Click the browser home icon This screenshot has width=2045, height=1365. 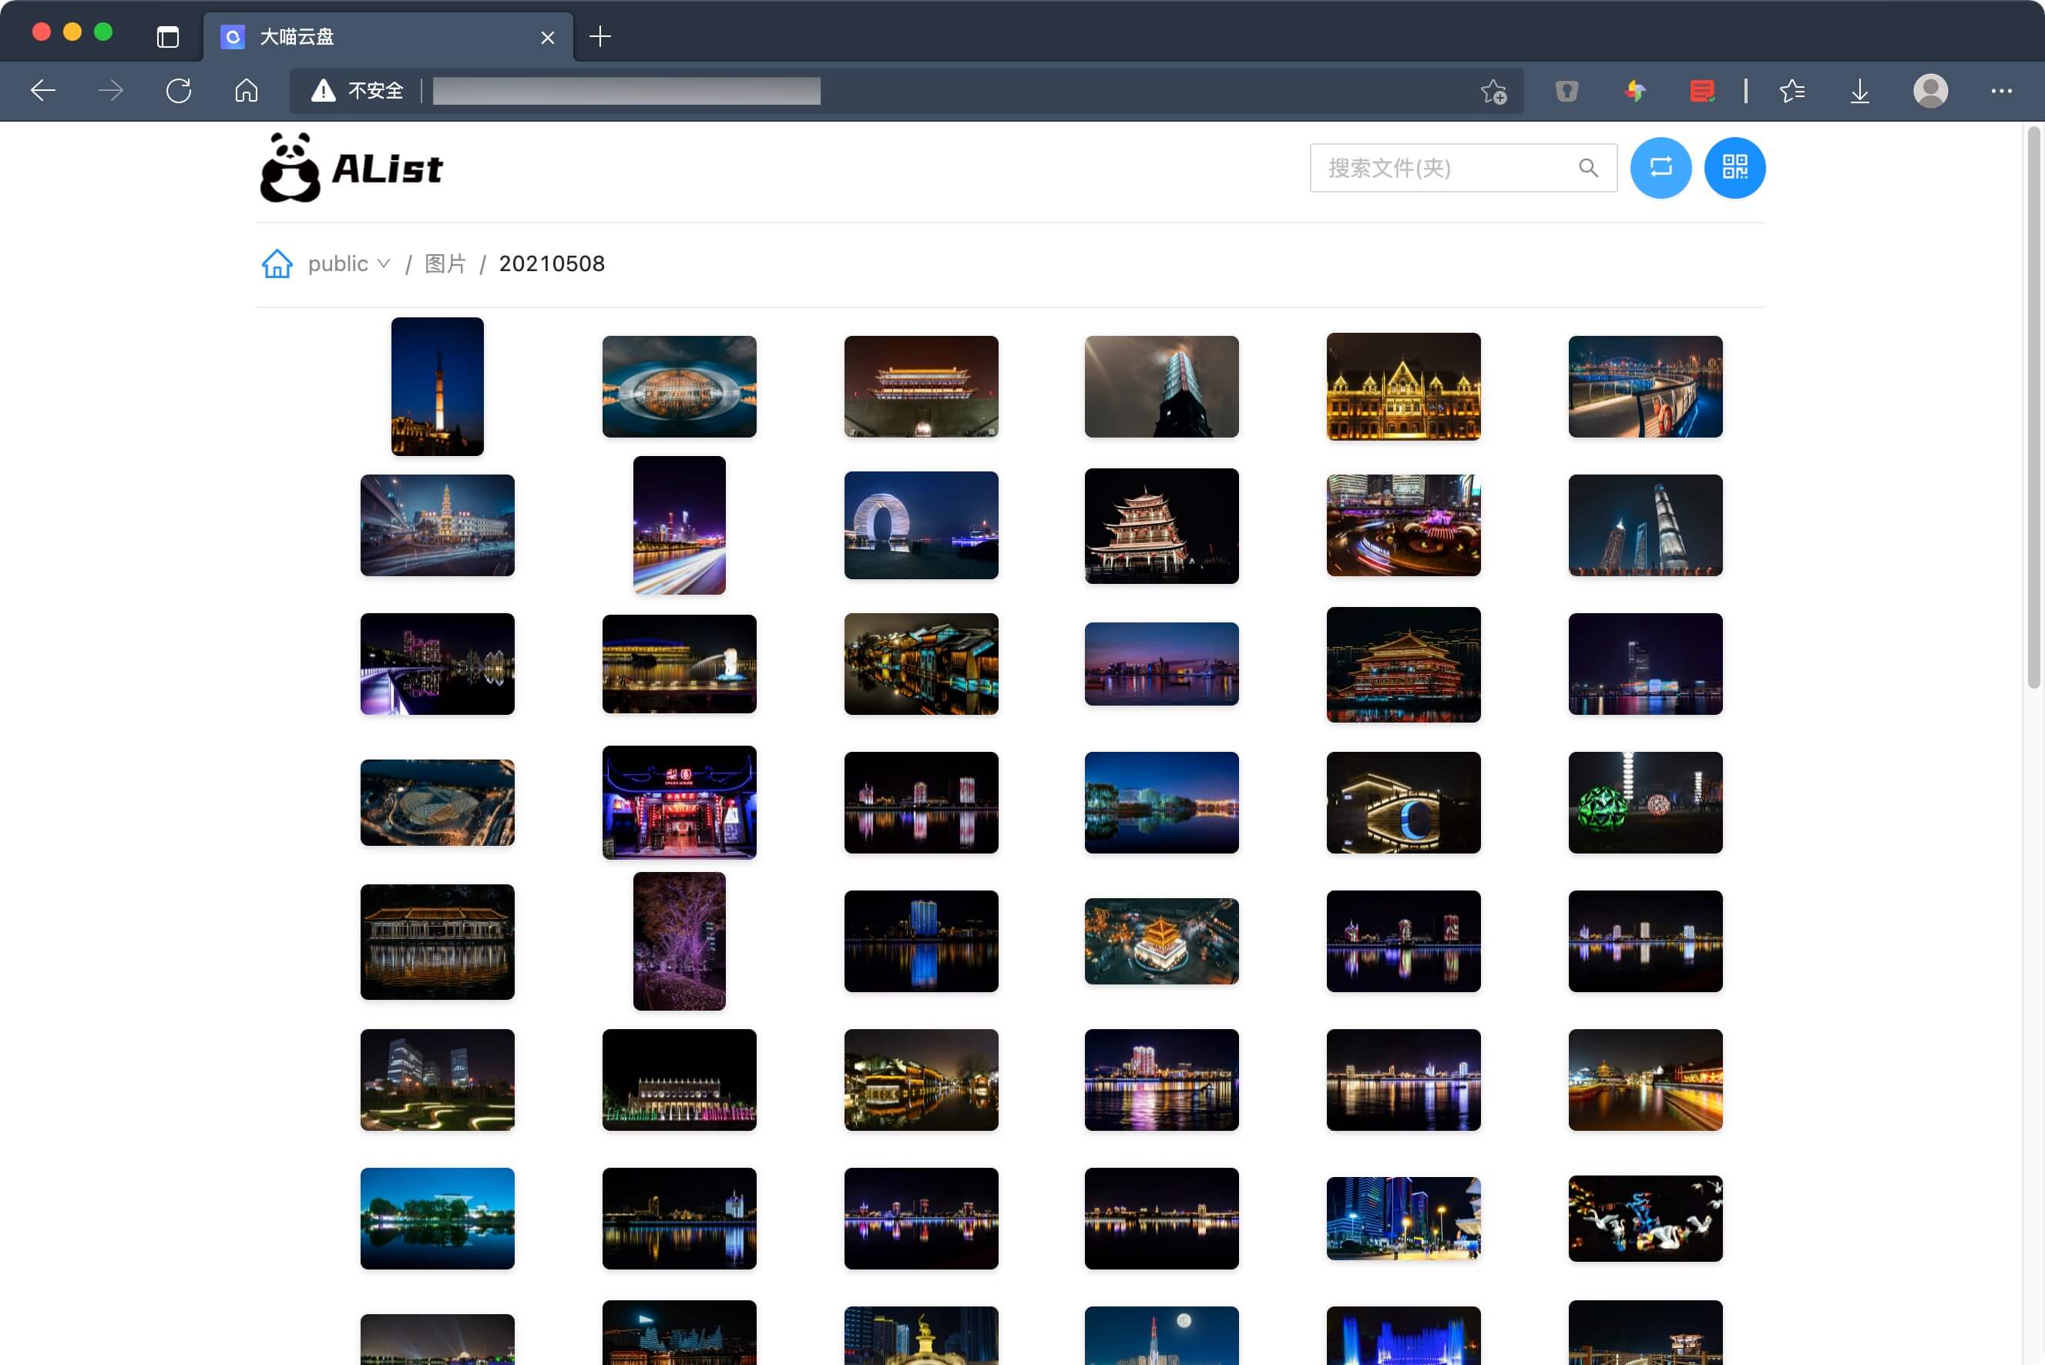(x=247, y=89)
